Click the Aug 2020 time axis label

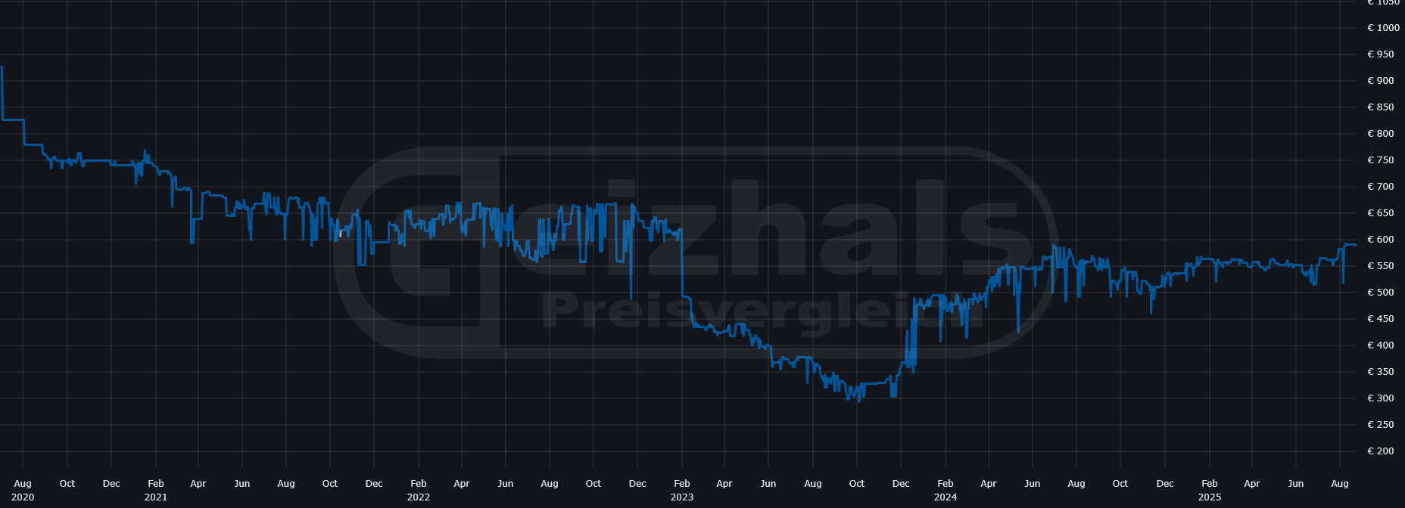tap(23, 490)
